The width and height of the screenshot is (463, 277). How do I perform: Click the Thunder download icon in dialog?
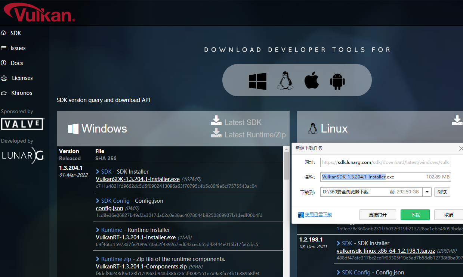(301, 215)
